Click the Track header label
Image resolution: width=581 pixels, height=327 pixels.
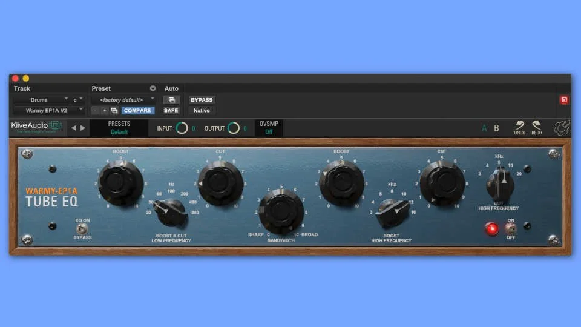tap(22, 88)
